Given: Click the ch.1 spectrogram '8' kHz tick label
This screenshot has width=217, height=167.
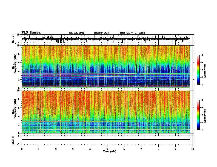Looking at the screenshot, I should (19, 54).
